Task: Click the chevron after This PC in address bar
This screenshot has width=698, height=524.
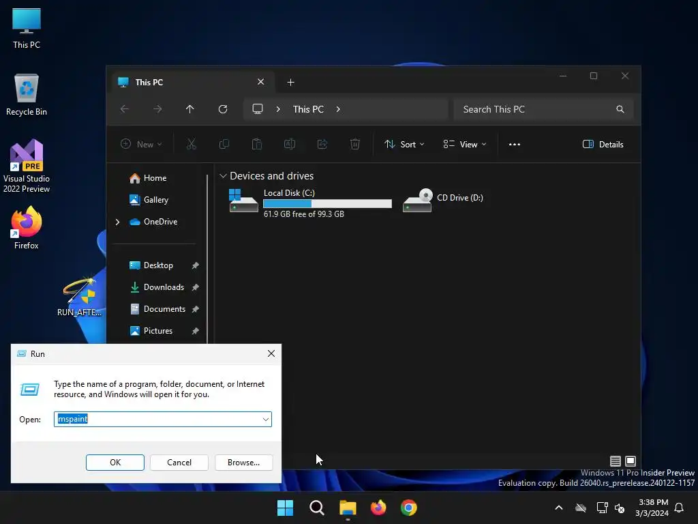Action: pos(338,109)
